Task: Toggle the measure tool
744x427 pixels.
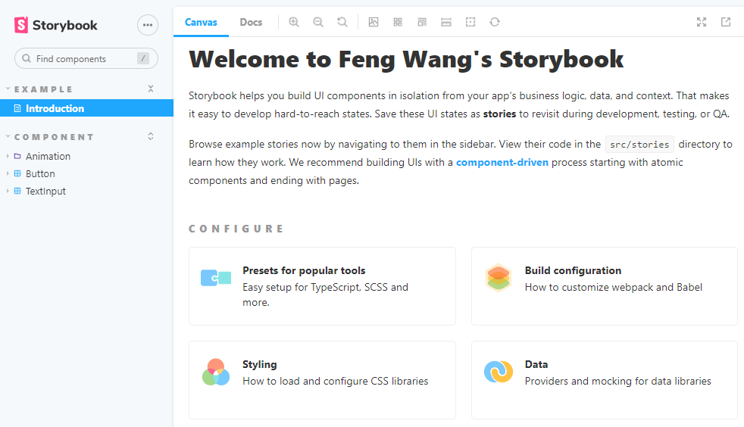Action: 446,22
